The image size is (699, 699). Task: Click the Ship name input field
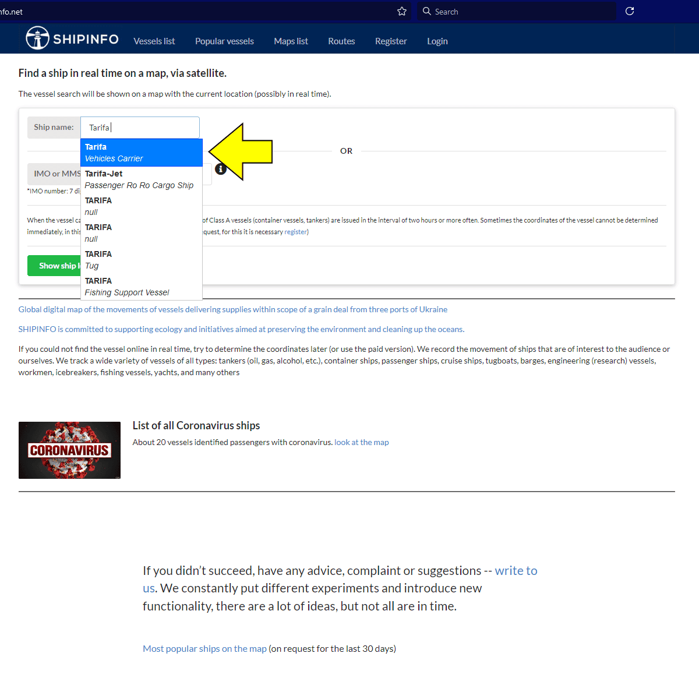pos(140,128)
